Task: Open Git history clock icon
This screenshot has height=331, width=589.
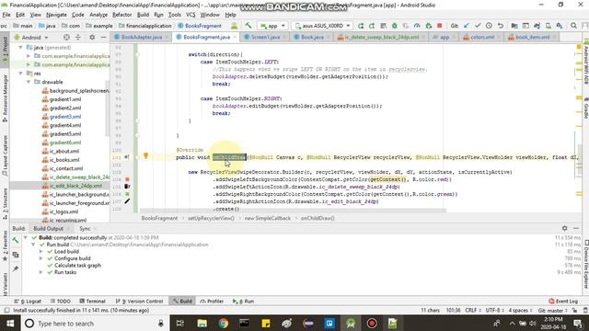Action: click(489, 26)
